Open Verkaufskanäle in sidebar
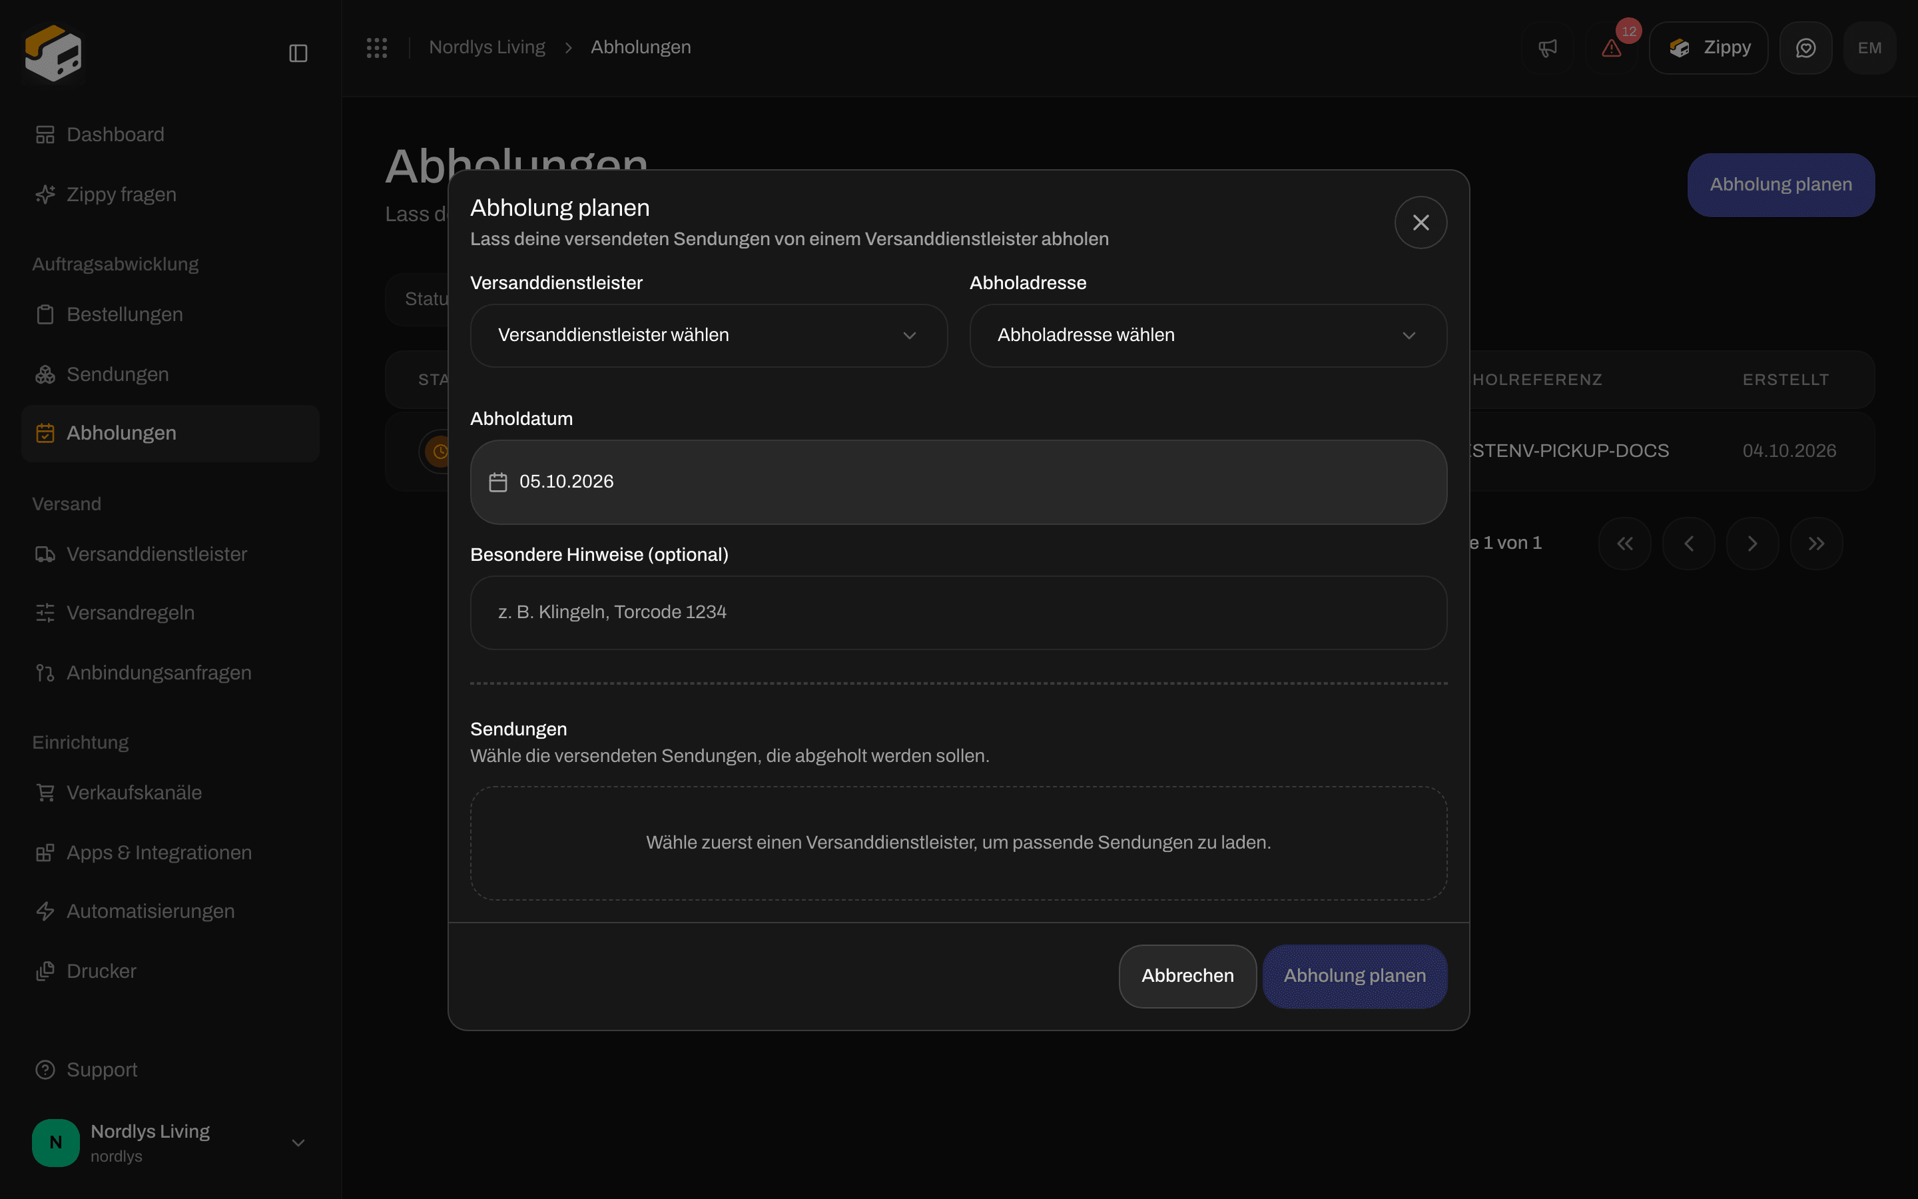1918x1199 pixels. [x=170, y=793]
